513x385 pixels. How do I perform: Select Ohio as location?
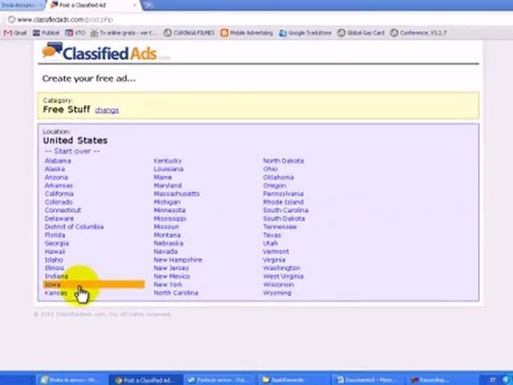tap(270, 169)
